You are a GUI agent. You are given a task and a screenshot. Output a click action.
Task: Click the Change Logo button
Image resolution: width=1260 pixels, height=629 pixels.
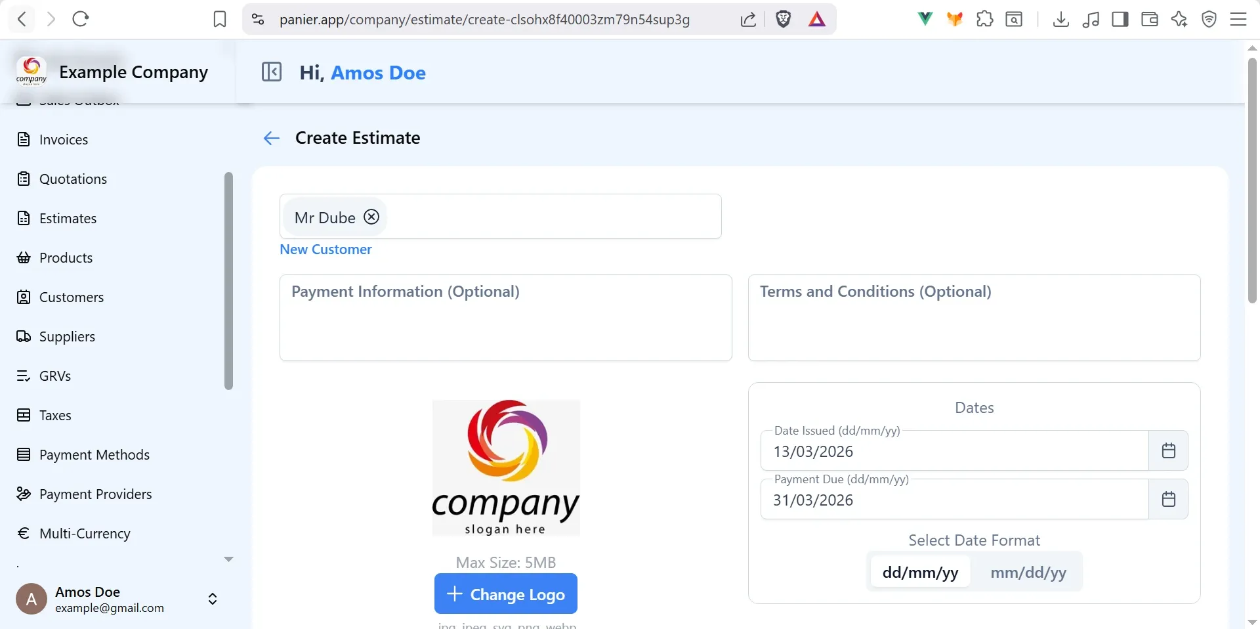(505, 594)
